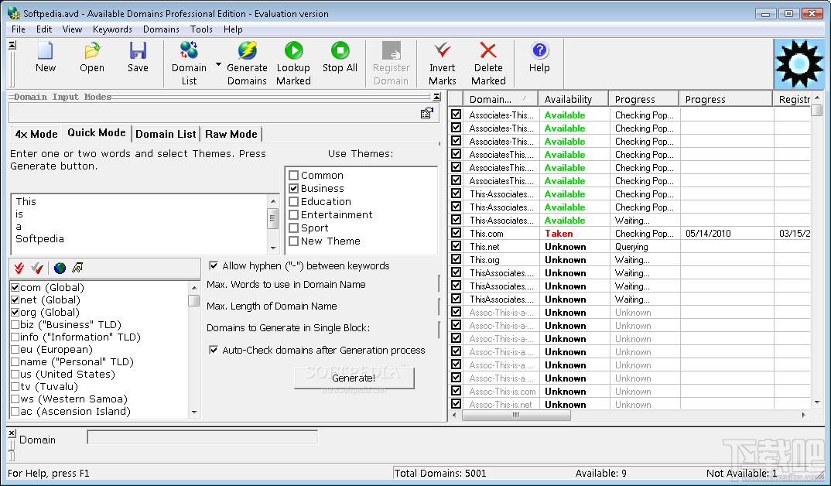
Task: Click the Lookup Marked play icon
Action: point(293,51)
